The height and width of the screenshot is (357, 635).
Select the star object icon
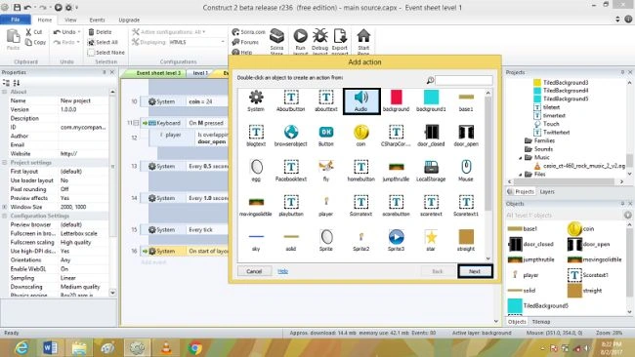point(431,240)
